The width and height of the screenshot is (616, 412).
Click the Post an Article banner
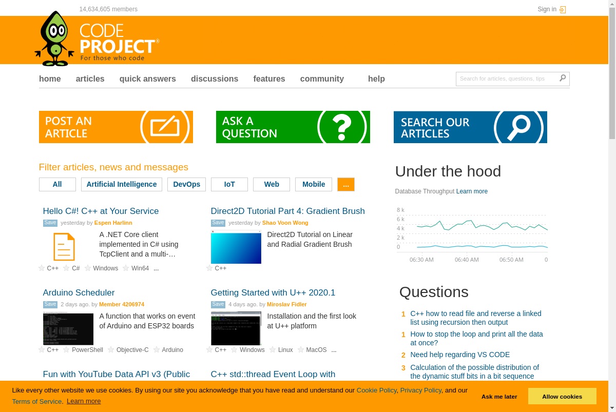[x=116, y=127]
